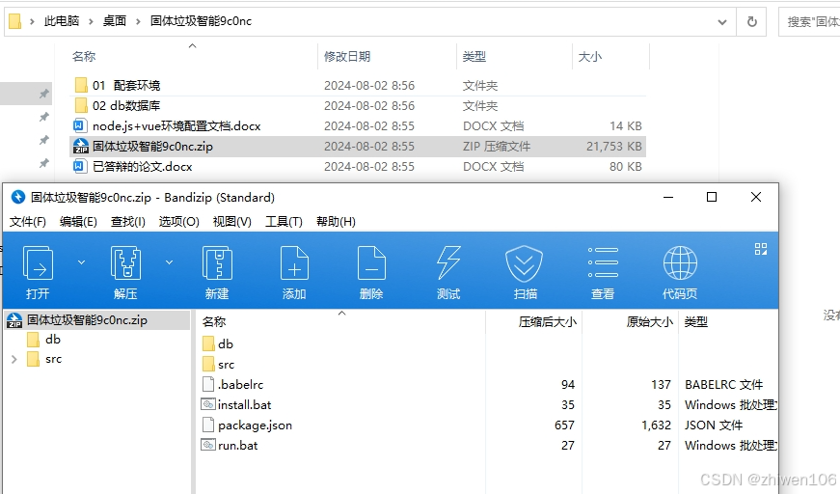Click the ZIP file icon in Explorer list

(81, 147)
